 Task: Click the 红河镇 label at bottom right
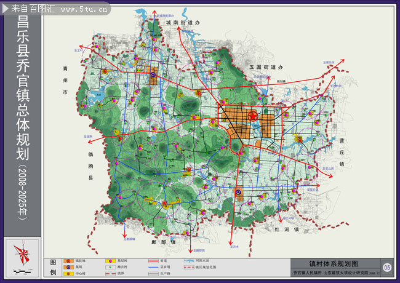tap(287, 229)
